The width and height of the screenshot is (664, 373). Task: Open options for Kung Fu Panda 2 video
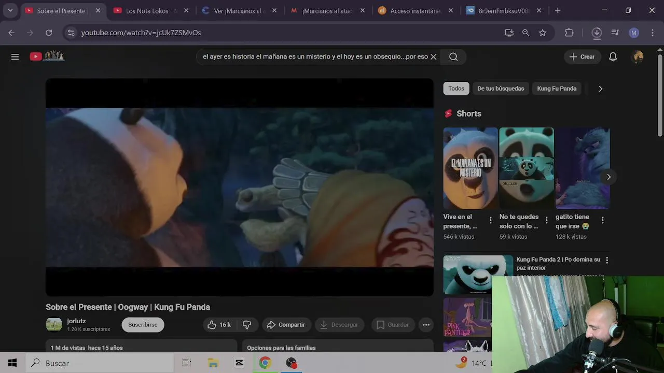click(x=607, y=260)
